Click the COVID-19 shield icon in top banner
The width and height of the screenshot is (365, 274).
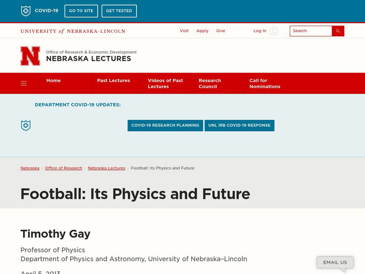[26, 11]
